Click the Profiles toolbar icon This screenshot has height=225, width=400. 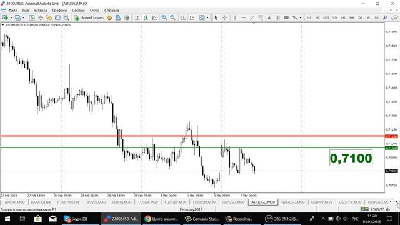coord(17,17)
